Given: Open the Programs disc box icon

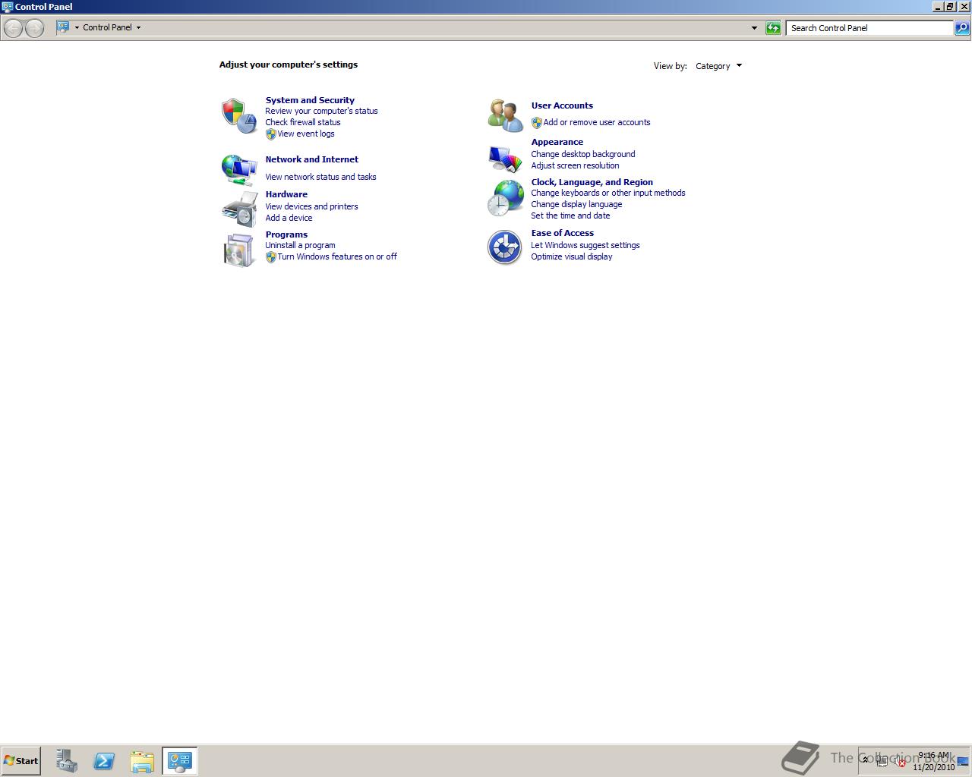Looking at the screenshot, I should point(239,250).
